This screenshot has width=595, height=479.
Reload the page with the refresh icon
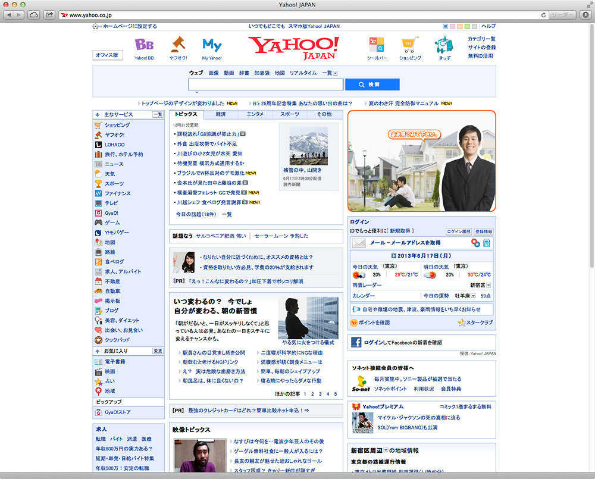pos(543,15)
